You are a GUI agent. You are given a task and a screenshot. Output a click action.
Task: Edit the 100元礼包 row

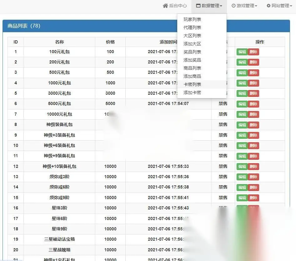(242, 52)
